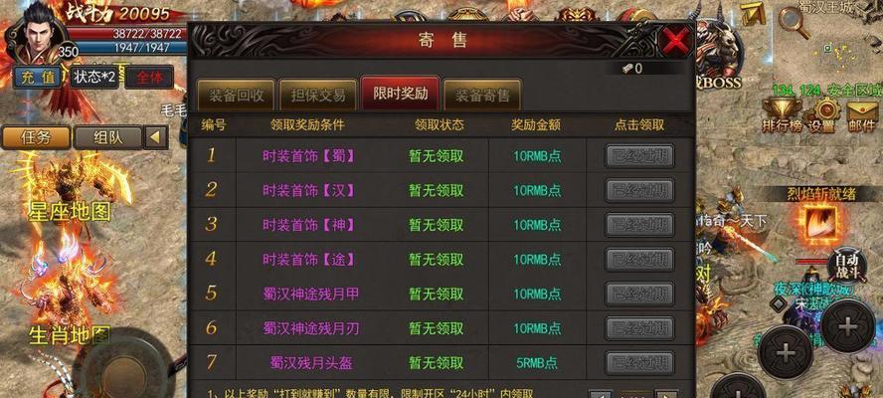The height and width of the screenshot is (398, 883).
Task: Switch to the 装备回收 tab
Action: [x=236, y=96]
